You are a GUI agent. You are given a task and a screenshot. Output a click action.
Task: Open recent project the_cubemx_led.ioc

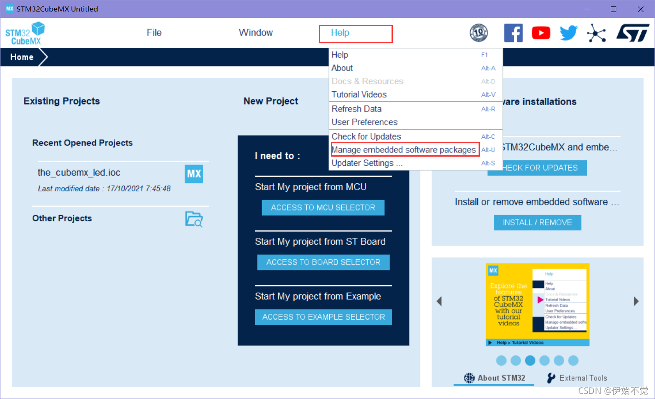click(x=79, y=173)
